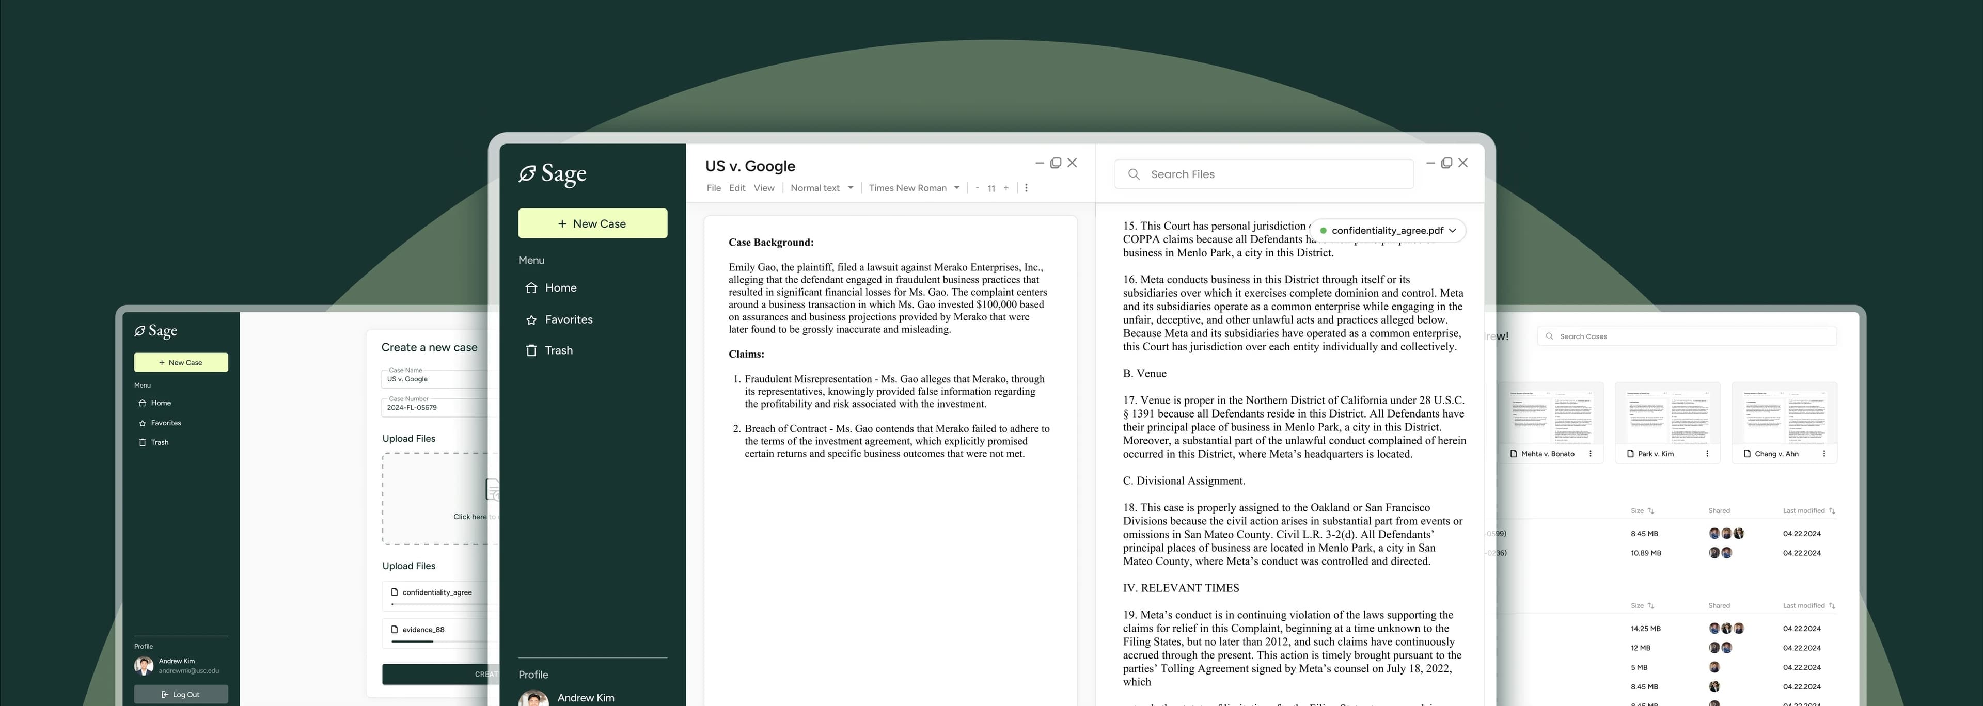
Task: Click the Claims heading in the document
Action: coord(746,354)
